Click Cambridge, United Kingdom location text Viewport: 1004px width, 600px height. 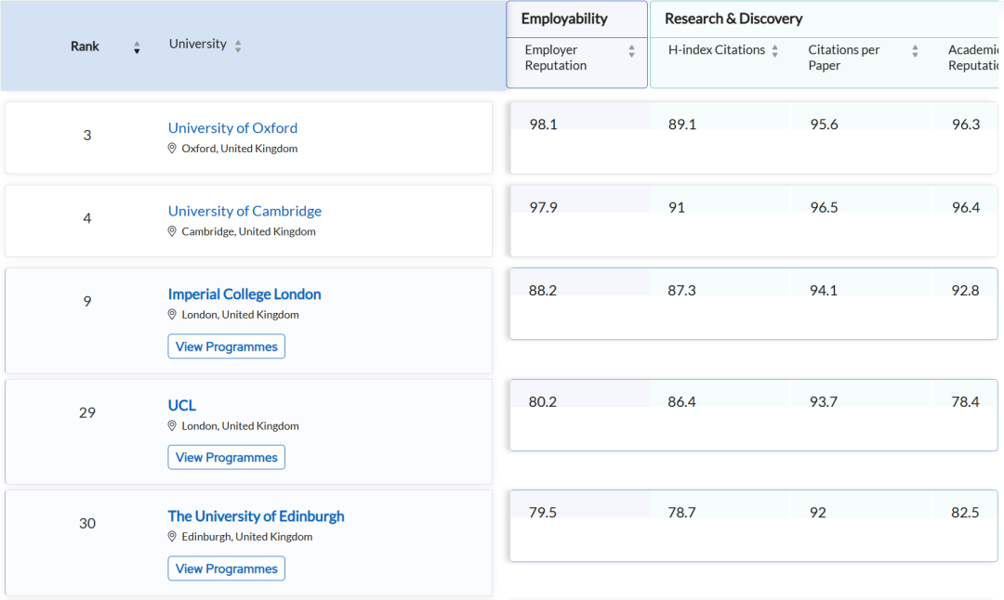coord(248,232)
